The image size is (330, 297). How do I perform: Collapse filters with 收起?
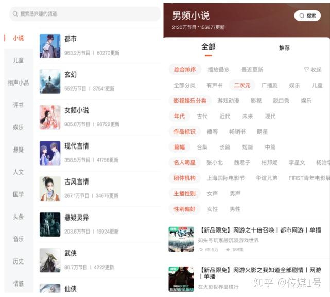click(x=316, y=70)
